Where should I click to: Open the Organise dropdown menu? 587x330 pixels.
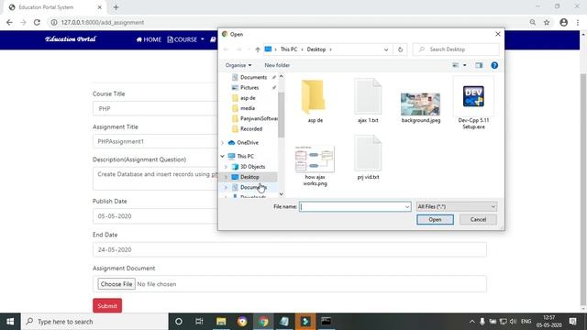click(x=238, y=65)
